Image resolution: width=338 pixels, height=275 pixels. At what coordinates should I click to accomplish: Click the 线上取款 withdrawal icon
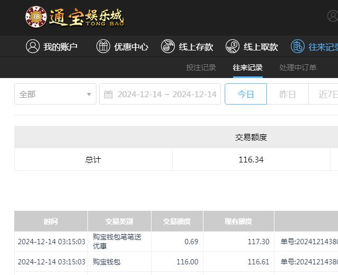pyautogui.click(x=233, y=46)
